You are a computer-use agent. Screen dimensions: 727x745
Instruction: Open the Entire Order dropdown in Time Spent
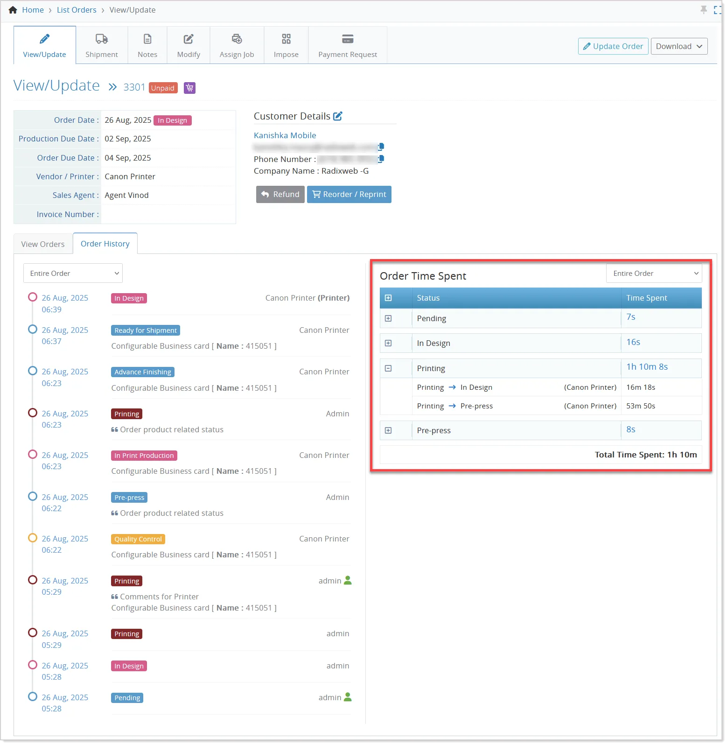pos(654,274)
